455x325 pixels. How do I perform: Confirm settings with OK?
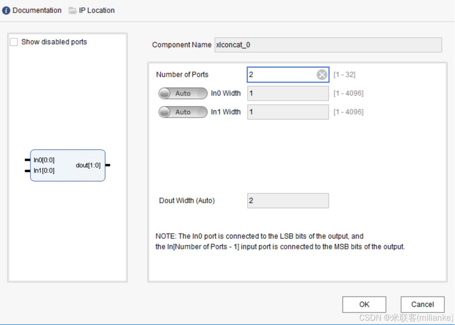click(x=364, y=304)
